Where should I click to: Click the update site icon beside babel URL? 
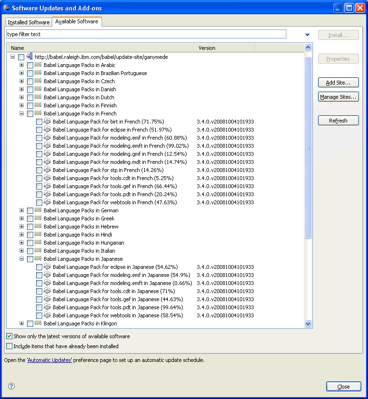(x=29, y=57)
